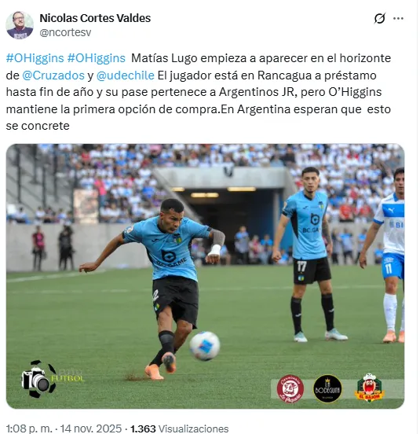Click the BC.GAME logo on kicking player's jersey

(x=171, y=259)
